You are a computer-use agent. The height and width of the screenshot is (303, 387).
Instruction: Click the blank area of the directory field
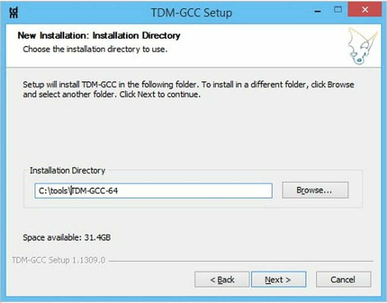(195, 190)
